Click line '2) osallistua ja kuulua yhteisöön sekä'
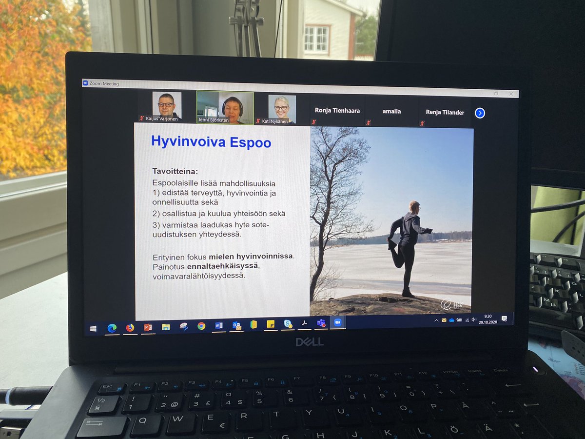 click(x=219, y=214)
